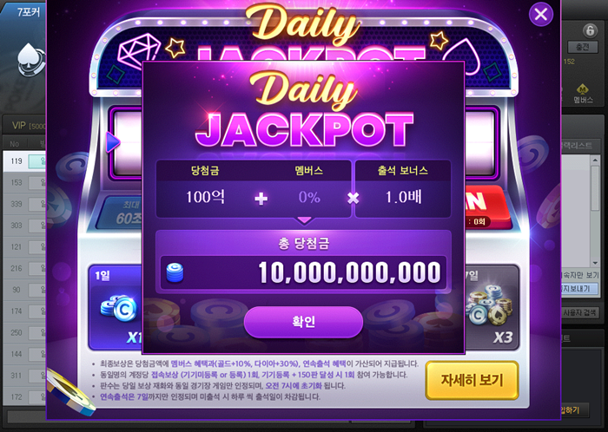The image size is (608, 432).
Task: Click the 사용자 검색 user search button
Action: pos(579,312)
